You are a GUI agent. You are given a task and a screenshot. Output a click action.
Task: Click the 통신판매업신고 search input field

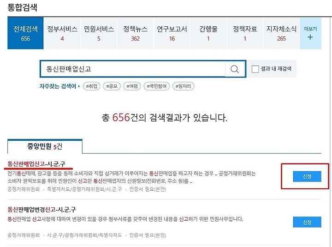pos(133,69)
